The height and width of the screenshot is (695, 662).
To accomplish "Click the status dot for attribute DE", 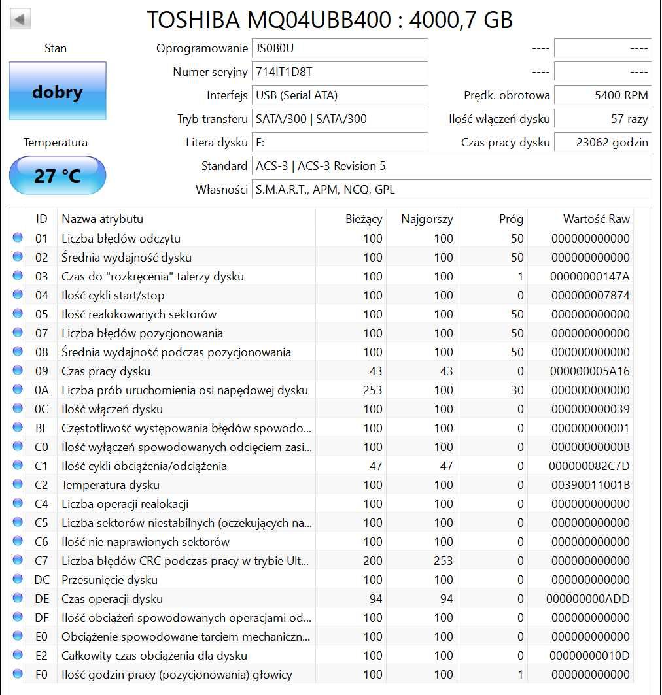I will point(18,598).
